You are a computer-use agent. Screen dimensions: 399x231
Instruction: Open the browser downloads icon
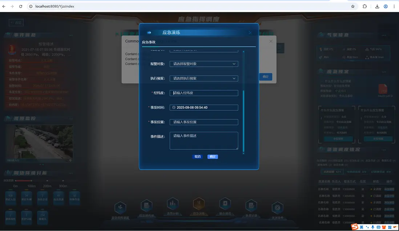[377, 7]
